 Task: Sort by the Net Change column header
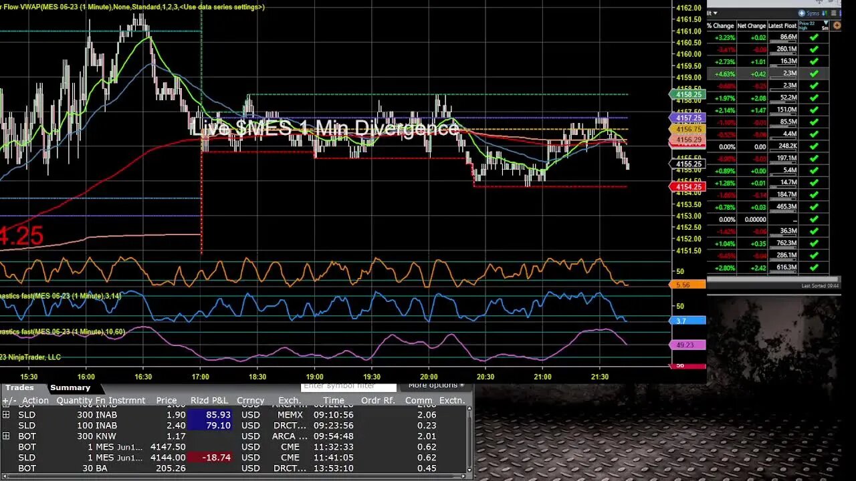[752, 26]
